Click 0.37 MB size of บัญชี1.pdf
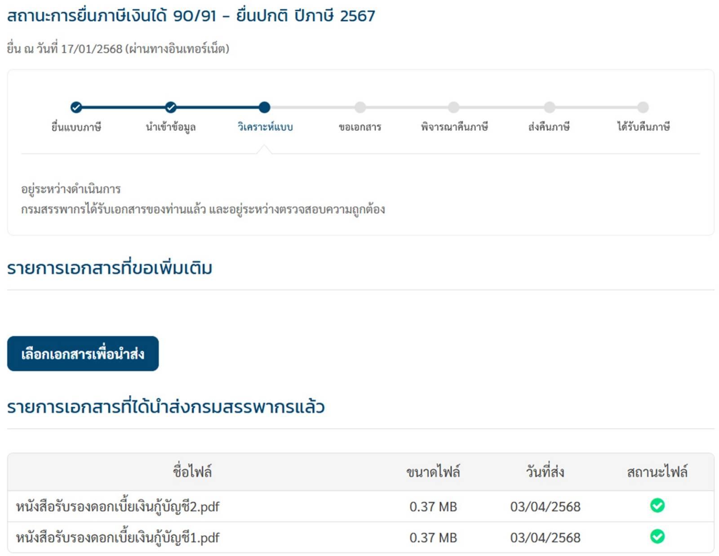This screenshot has height=556, width=719. 433,538
